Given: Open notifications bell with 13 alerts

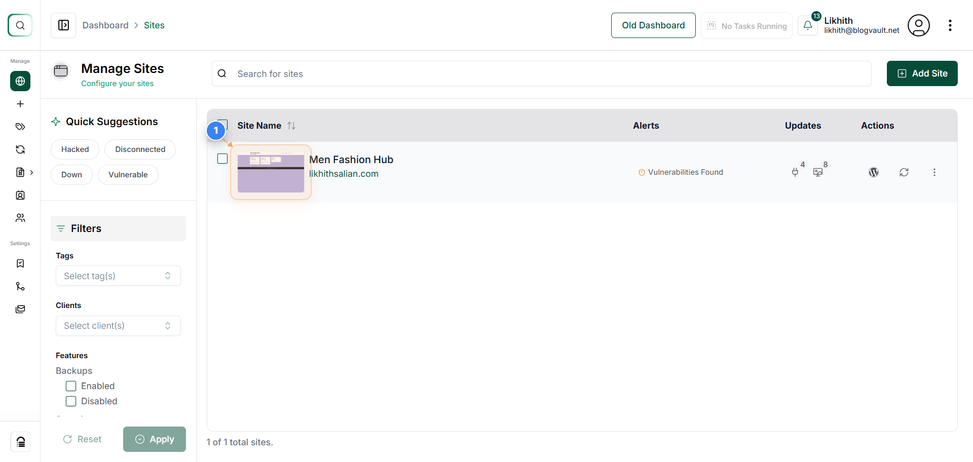Looking at the screenshot, I should 808,25.
